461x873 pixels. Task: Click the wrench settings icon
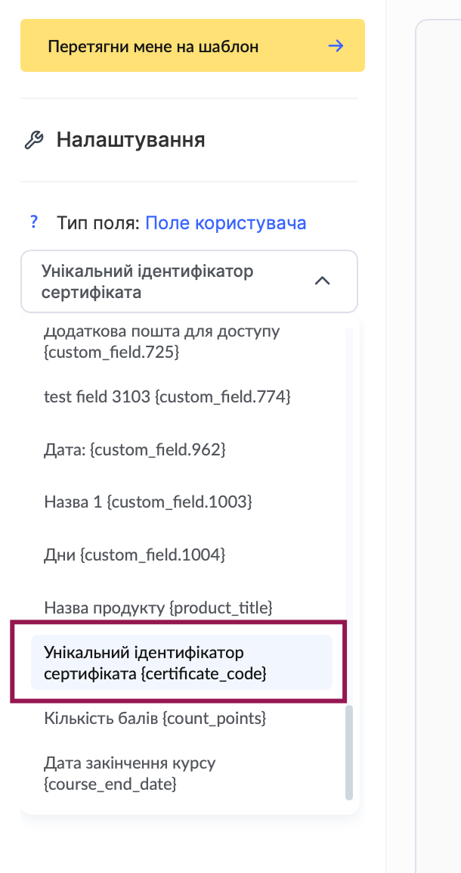pos(34,141)
